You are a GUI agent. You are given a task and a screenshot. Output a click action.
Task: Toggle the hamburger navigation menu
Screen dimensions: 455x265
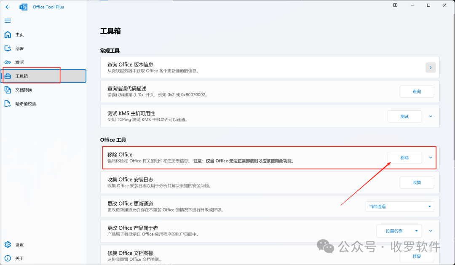click(x=8, y=21)
